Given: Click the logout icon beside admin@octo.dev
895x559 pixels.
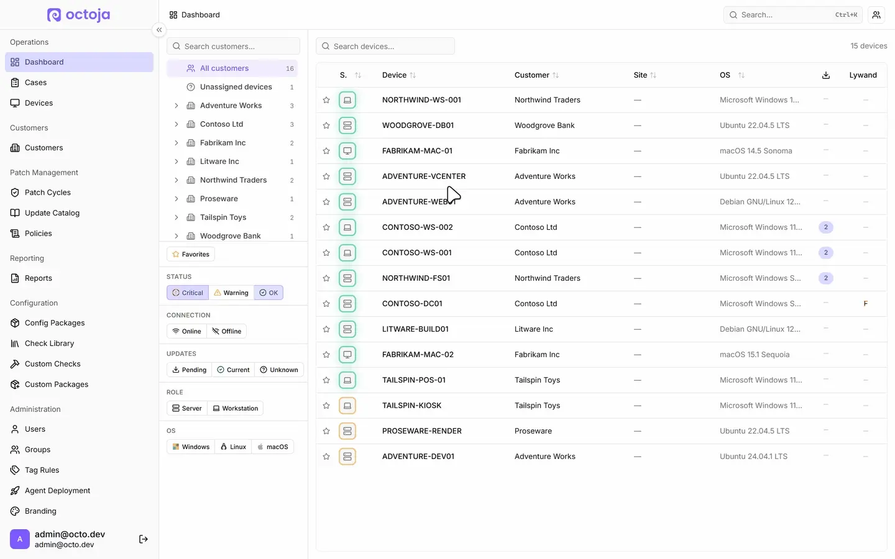Looking at the screenshot, I should [x=144, y=539].
